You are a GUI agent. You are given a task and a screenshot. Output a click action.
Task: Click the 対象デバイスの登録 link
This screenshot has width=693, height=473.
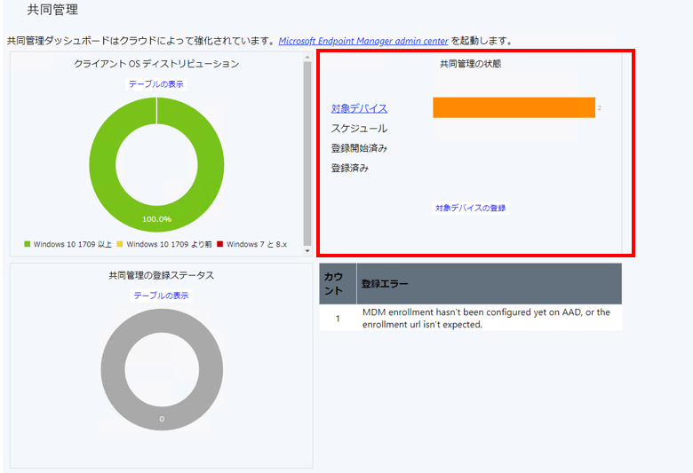pyautogui.click(x=470, y=208)
